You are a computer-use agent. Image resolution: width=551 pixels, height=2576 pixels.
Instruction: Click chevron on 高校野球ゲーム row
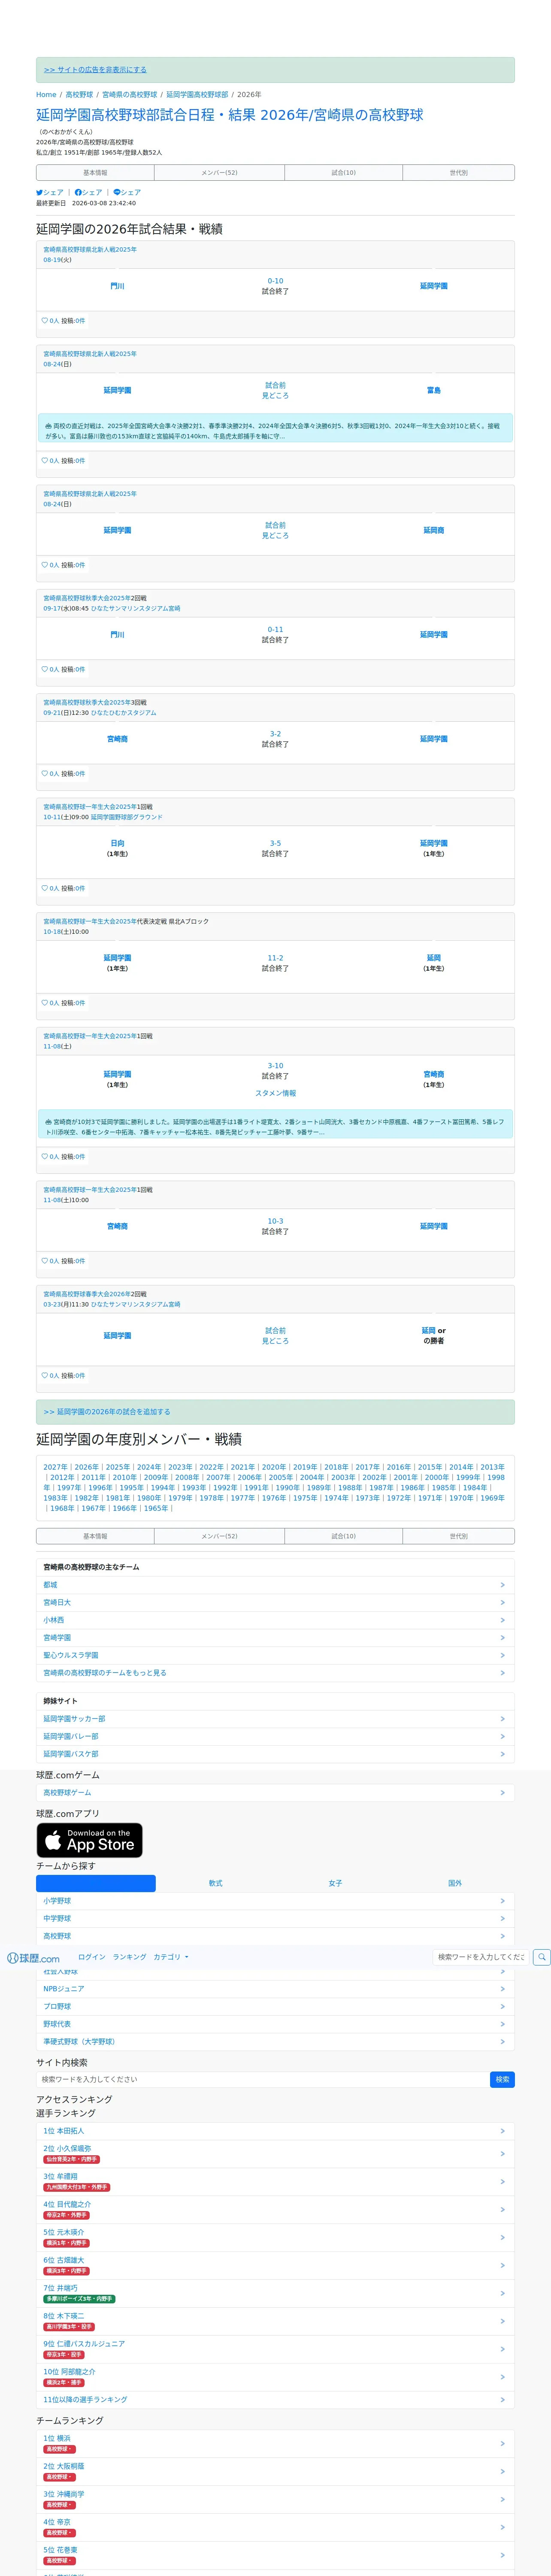(502, 1793)
